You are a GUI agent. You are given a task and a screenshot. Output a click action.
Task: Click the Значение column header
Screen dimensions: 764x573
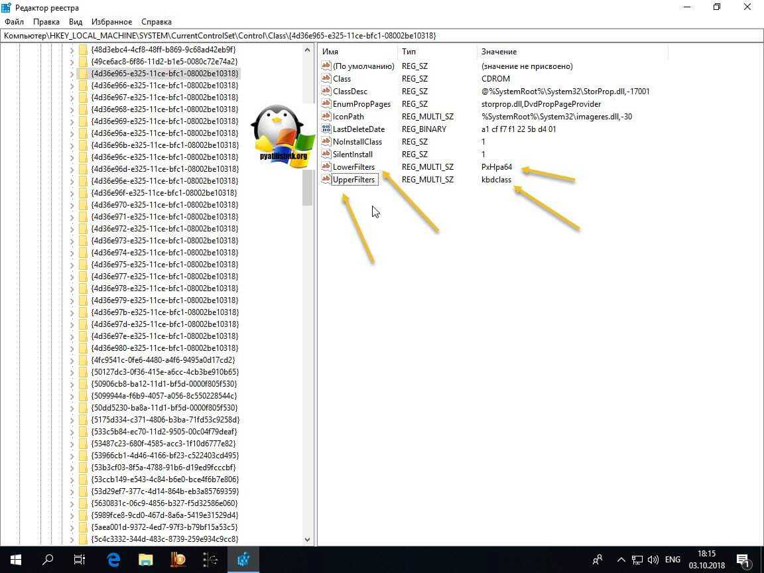click(499, 52)
